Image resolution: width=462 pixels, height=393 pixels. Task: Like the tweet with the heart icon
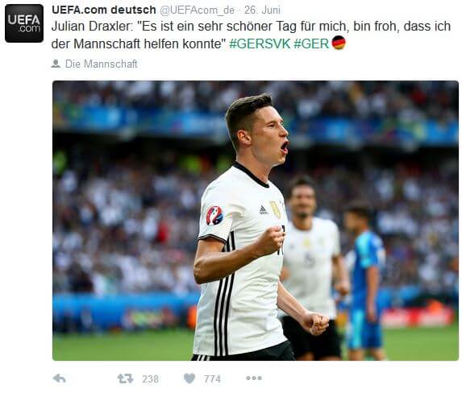189,379
